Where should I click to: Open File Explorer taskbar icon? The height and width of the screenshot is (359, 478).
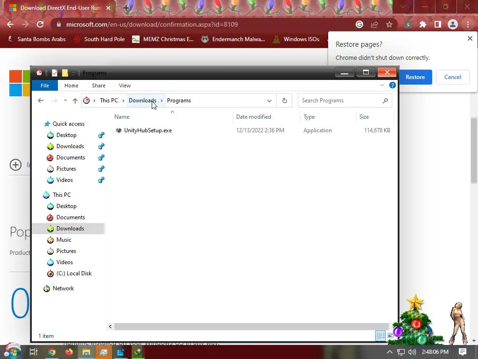point(86,352)
